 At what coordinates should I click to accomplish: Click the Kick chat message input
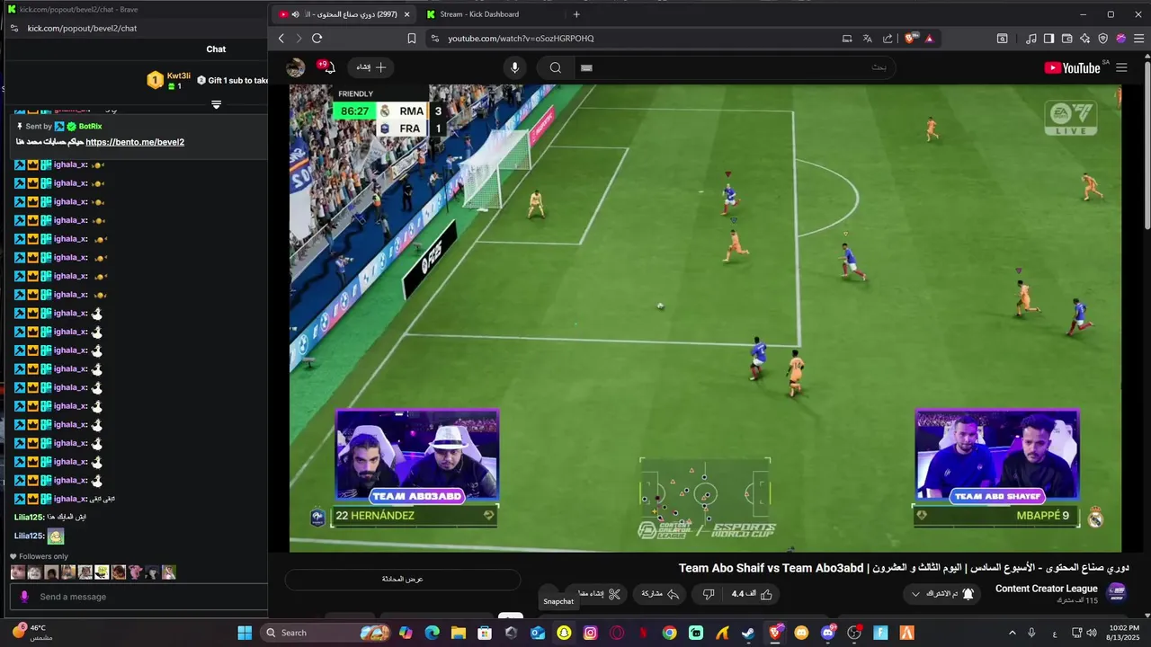[x=138, y=597]
